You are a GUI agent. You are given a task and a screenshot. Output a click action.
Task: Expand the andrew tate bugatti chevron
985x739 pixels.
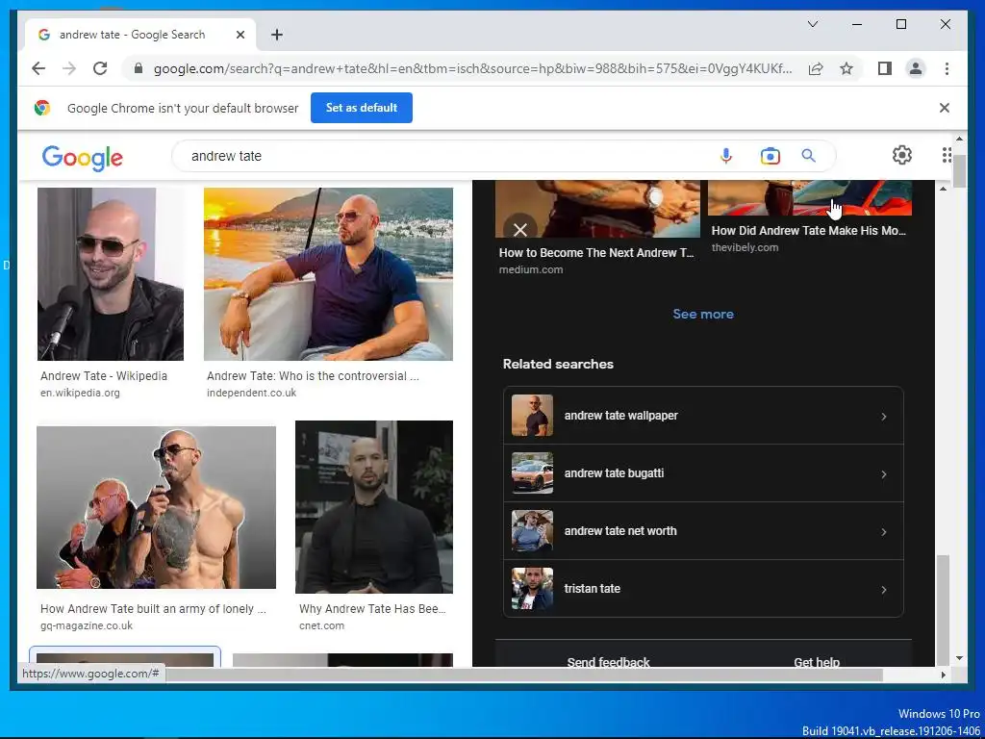(x=883, y=473)
